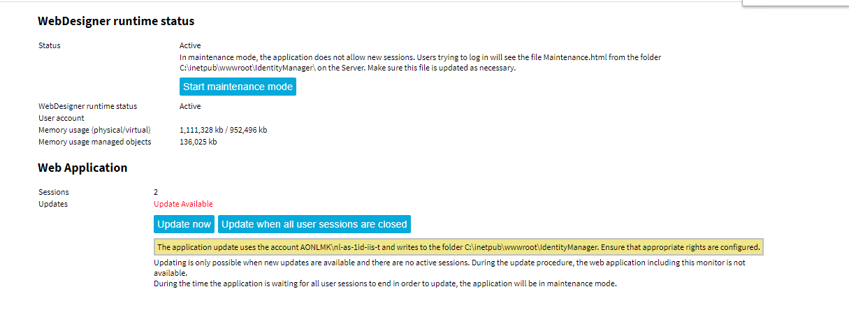
Task: Click the Active value beside the Status label
Action: [x=190, y=45]
